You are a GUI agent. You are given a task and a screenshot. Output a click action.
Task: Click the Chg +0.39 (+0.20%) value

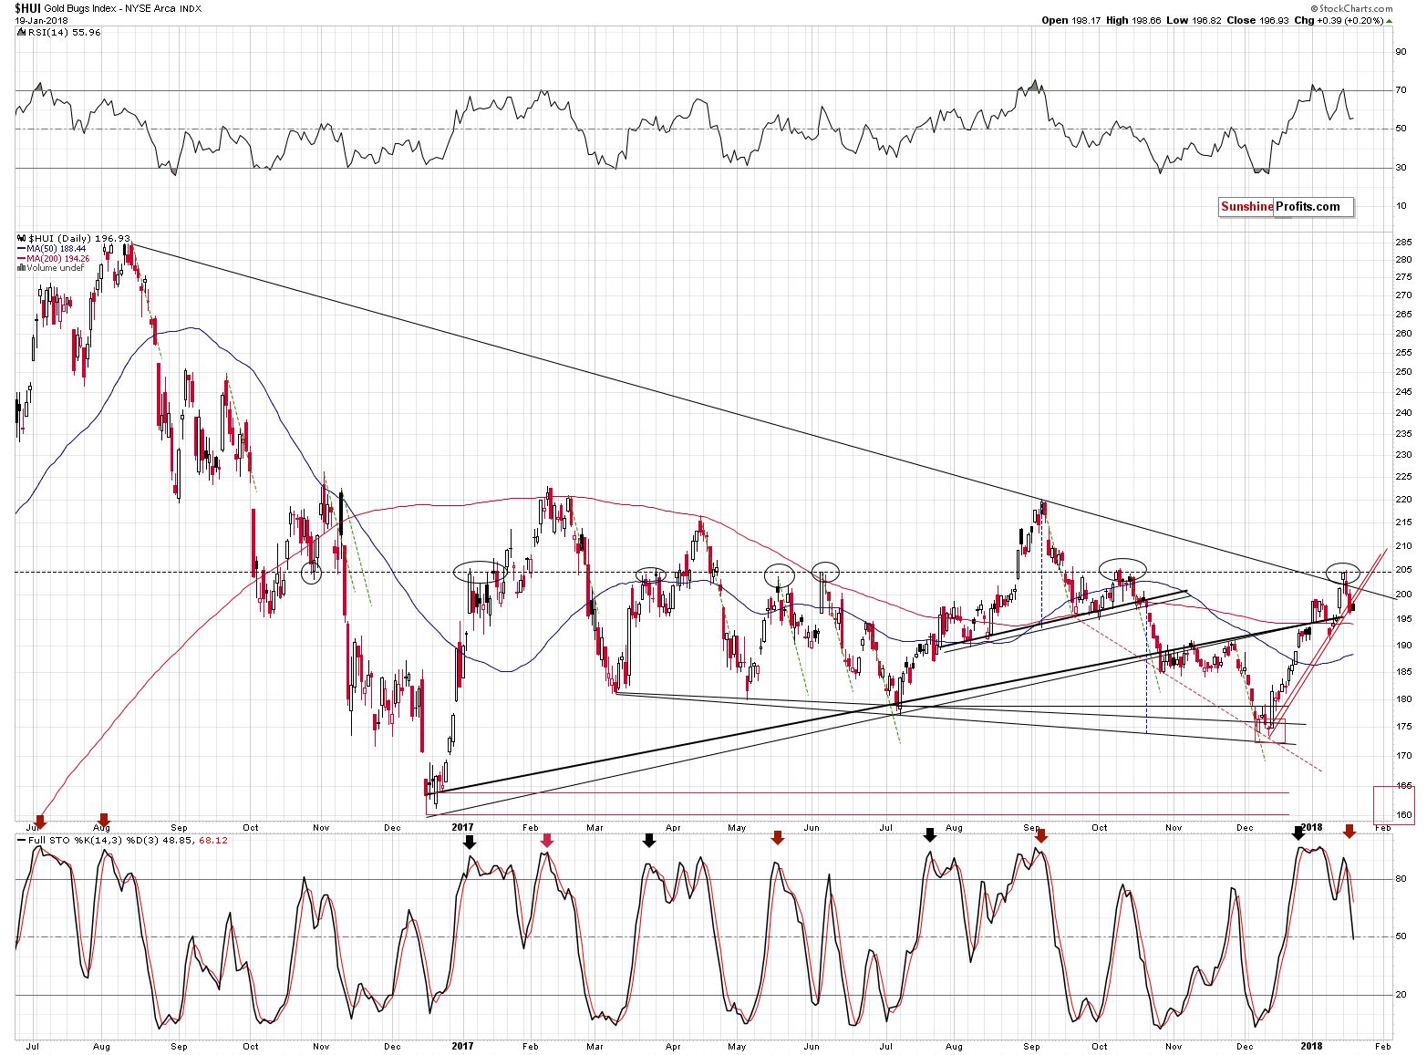pyautogui.click(x=1339, y=20)
